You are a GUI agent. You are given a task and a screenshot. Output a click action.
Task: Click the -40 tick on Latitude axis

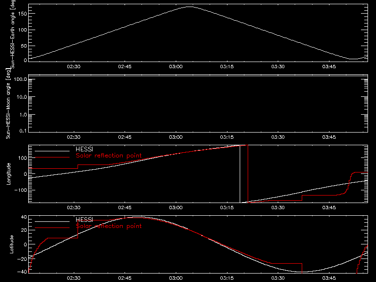click(22, 272)
